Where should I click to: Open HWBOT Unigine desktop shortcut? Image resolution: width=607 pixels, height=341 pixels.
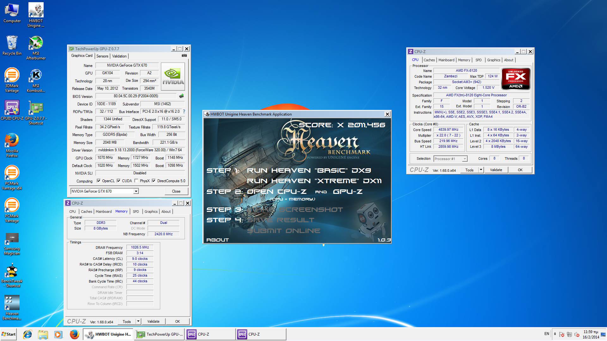(x=36, y=15)
